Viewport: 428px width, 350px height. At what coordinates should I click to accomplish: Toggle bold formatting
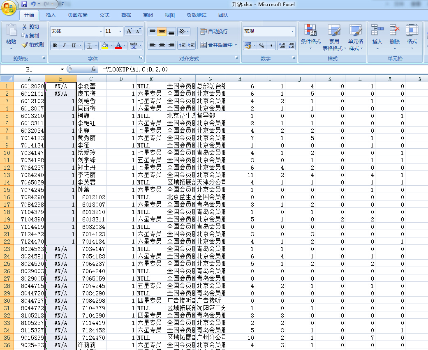[55, 46]
